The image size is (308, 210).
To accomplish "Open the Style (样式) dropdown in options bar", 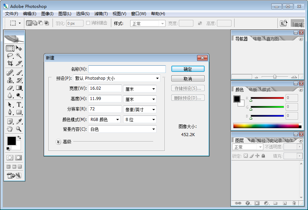I will pyautogui.click(x=148, y=24).
